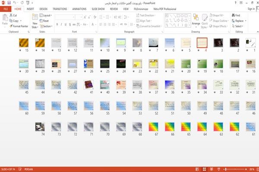This screenshot has height=172, width=259.
Task: Click the zoom slider handle
Action: (x=226, y=169)
